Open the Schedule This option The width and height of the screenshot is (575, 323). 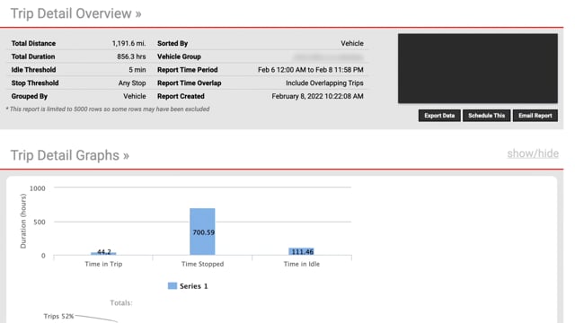click(x=486, y=116)
